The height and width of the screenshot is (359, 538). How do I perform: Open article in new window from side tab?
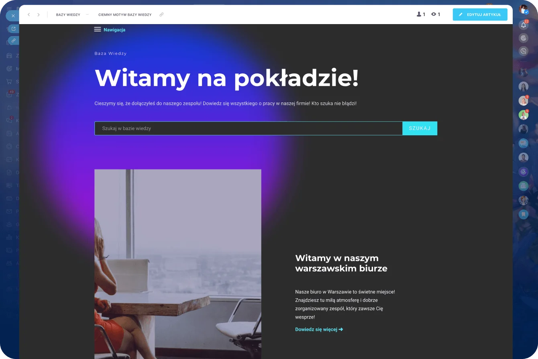pyautogui.click(x=13, y=29)
